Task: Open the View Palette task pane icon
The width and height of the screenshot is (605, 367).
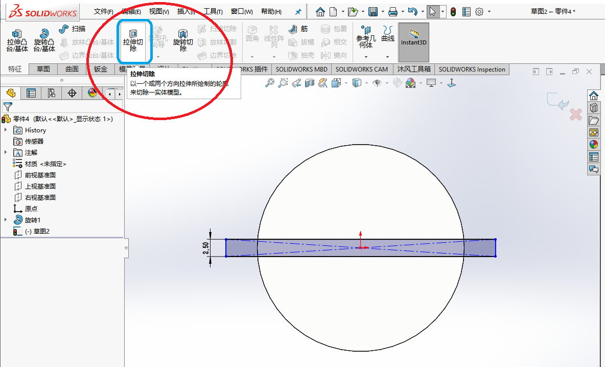Action: click(x=593, y=133)
